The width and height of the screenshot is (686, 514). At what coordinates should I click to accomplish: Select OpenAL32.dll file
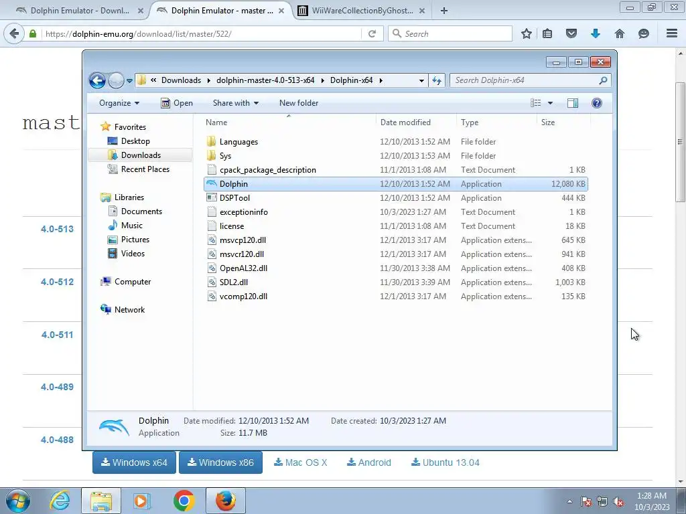395,268
